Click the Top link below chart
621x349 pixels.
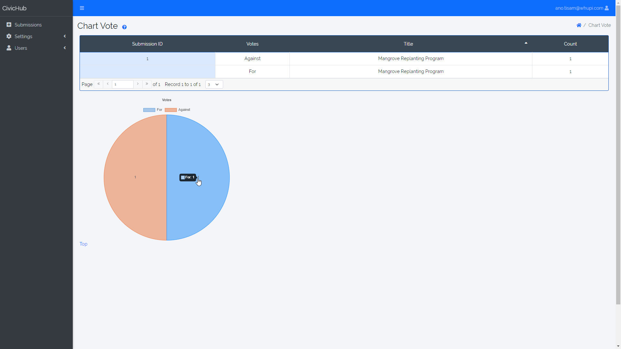pyautogui.click(x=83, y=244)
